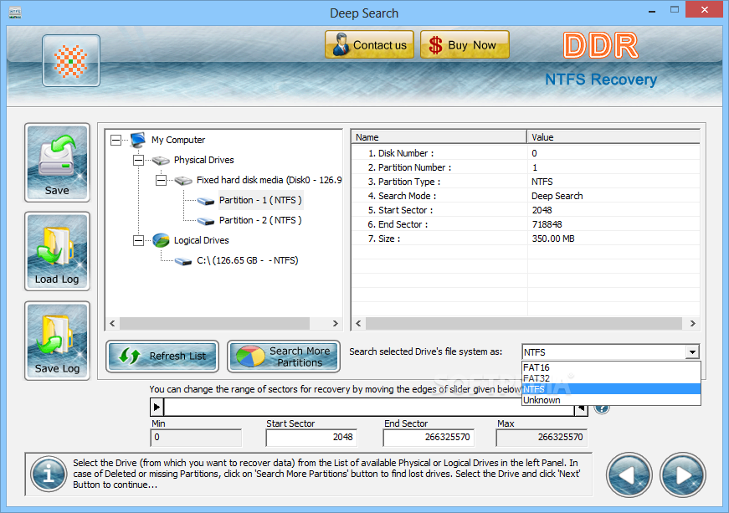
Task: Click the orange dotted logo button
Action: (x=70, y=60)
